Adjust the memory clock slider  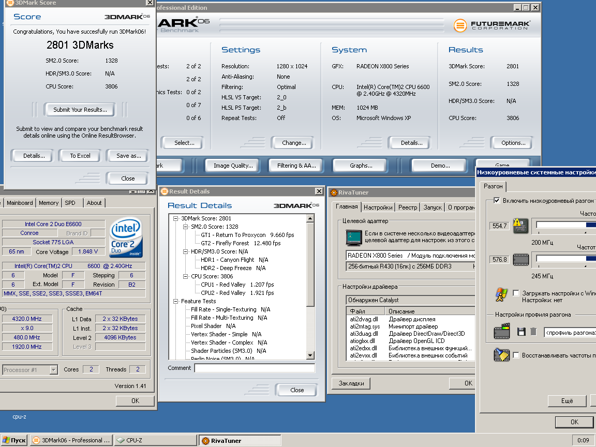coord(565,259)
